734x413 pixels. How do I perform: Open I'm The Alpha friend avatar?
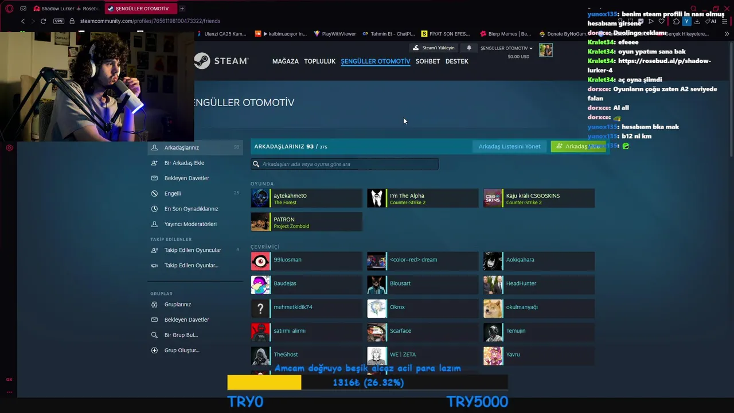point(377,198)
